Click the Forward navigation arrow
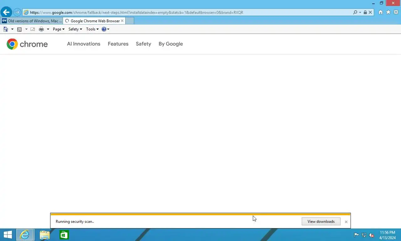The image size is (401, 241). tap(17, 13)
